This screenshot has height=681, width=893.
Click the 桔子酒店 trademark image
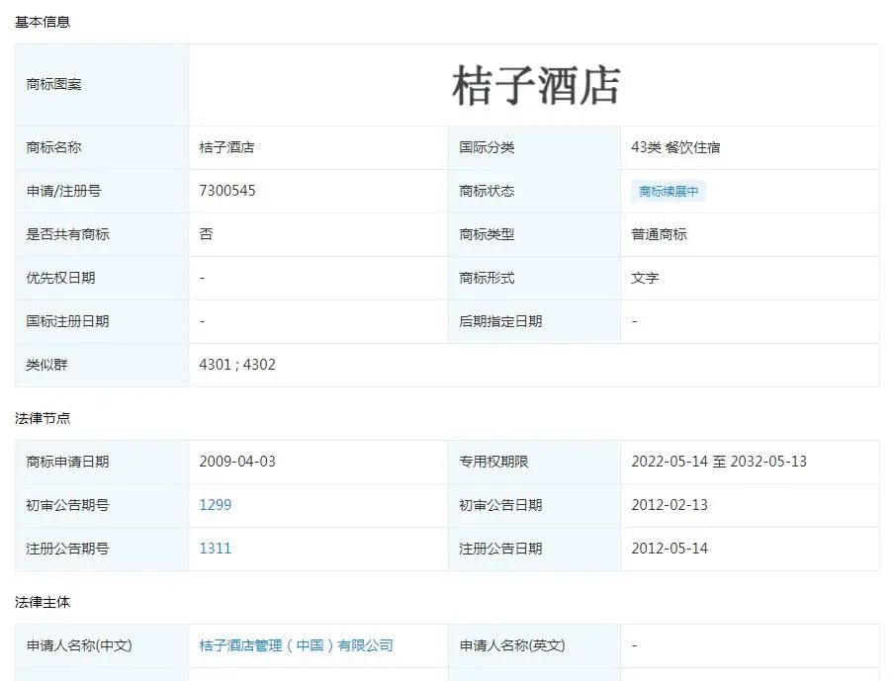tap(536, 85)
